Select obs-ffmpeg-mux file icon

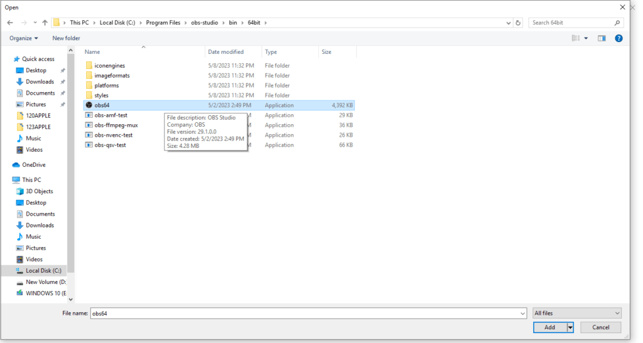tap(89, 125)
